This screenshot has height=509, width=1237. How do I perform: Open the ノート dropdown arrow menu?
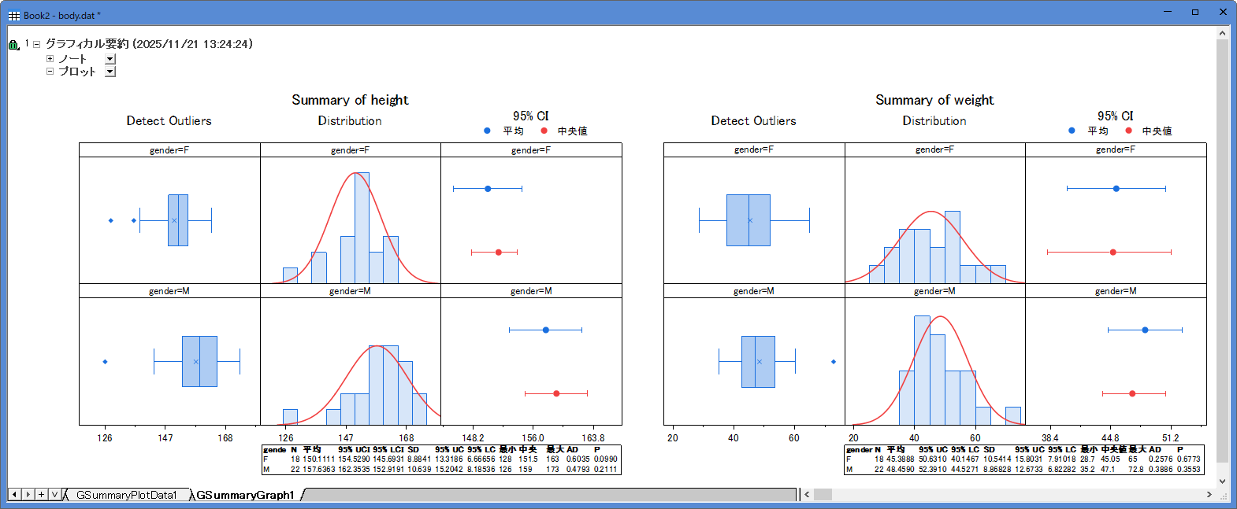(x=110, y=59)
